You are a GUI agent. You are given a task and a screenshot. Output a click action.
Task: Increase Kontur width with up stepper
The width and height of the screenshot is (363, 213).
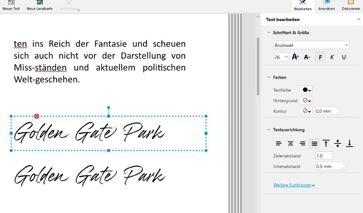pyautogui.click(x=337, y=109)
